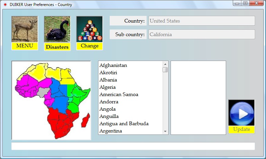Click the Sub country field showing California

pos(201,34)
